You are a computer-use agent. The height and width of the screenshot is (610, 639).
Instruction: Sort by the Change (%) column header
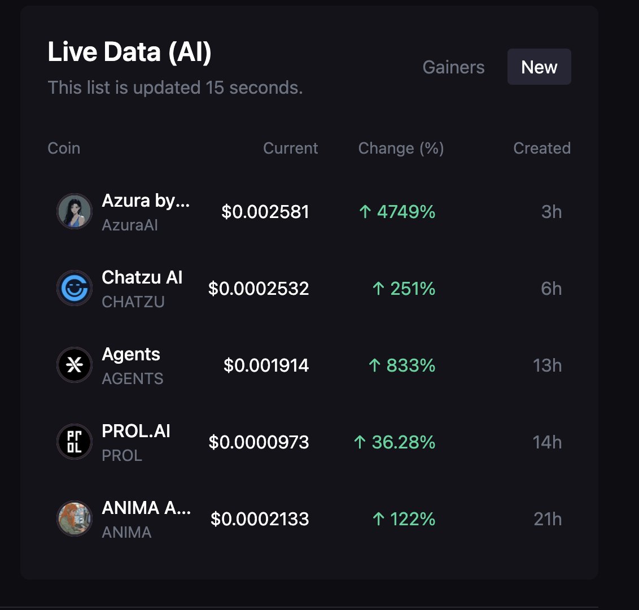[x=401, y=149]
